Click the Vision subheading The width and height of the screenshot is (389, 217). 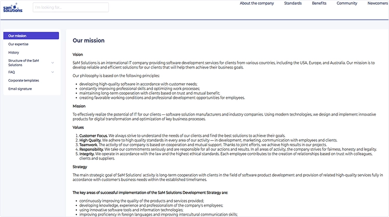78,55
